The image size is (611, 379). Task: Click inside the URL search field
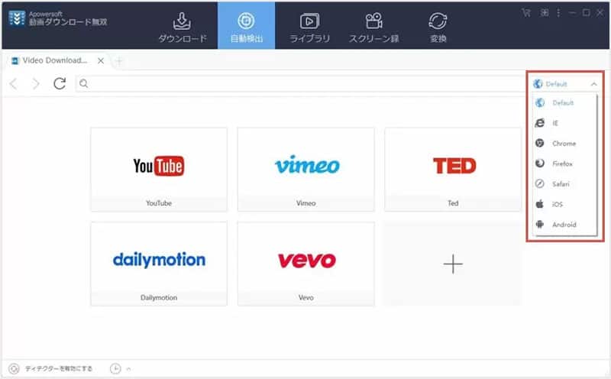coord(305,83)
